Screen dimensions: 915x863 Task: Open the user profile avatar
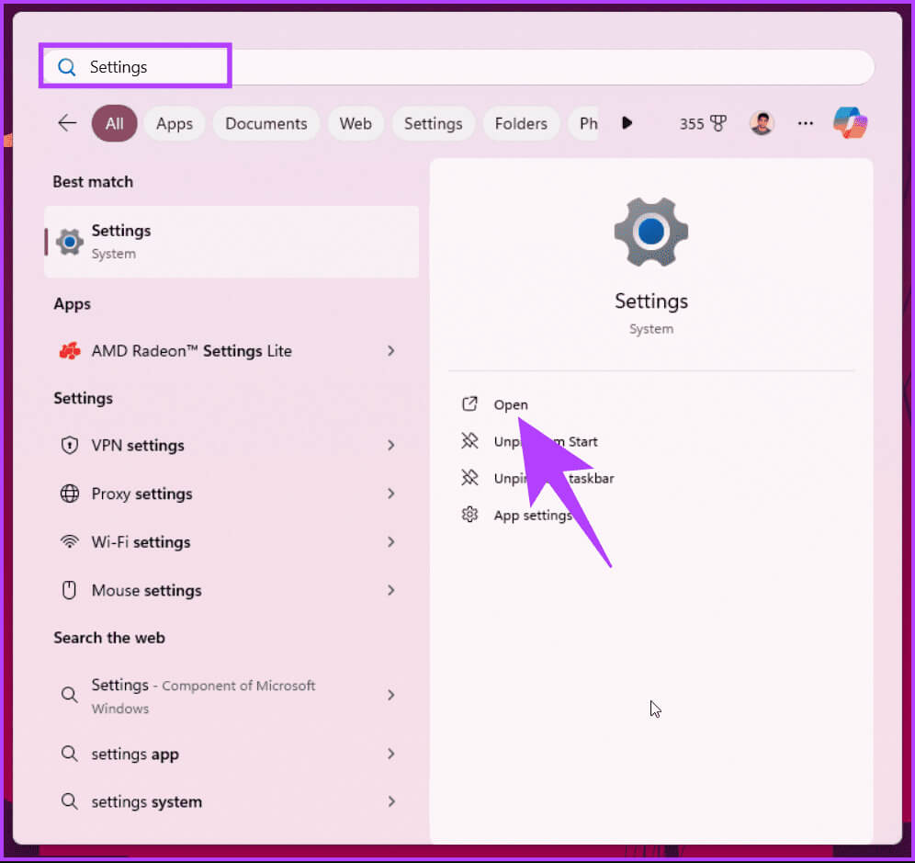click(762, 123)
